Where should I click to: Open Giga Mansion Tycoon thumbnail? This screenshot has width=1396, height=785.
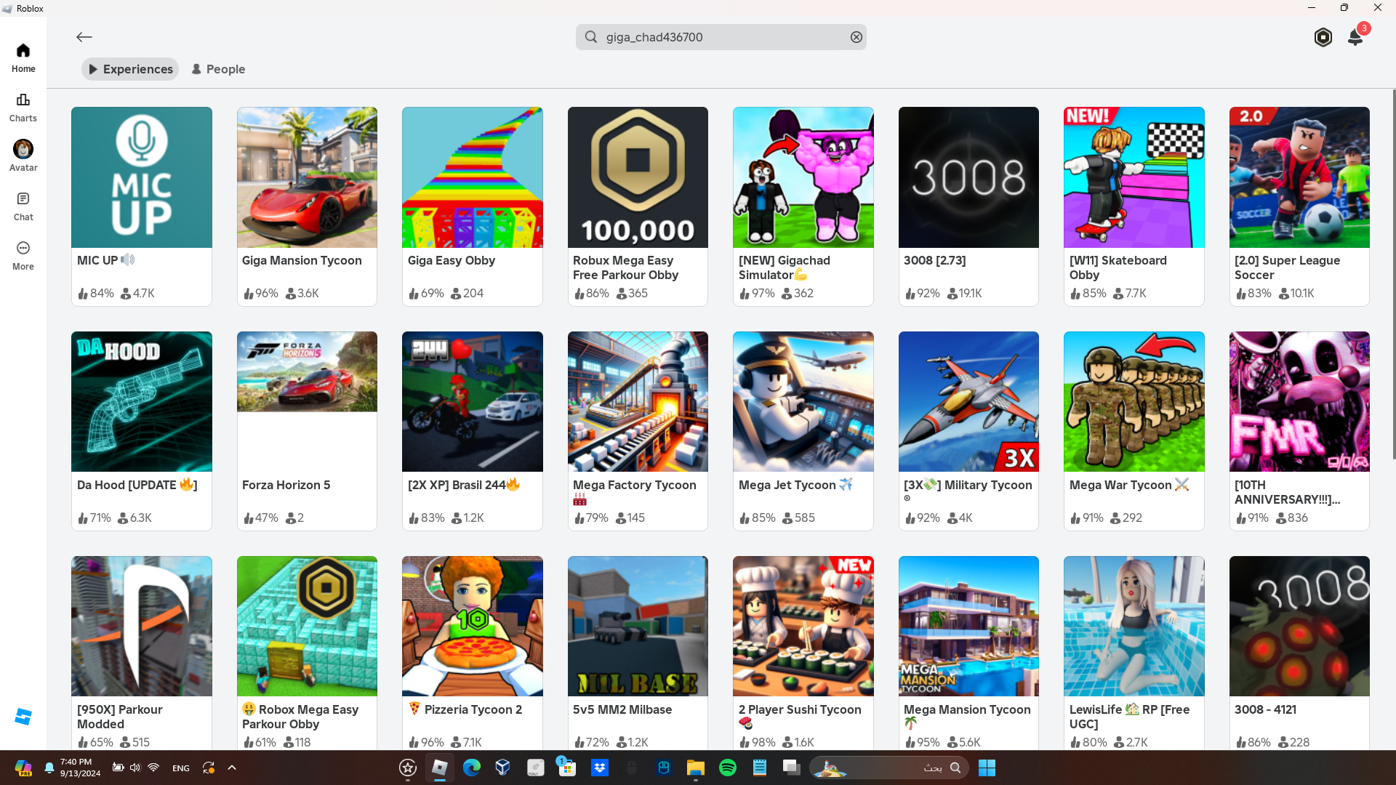pos(307,177)
